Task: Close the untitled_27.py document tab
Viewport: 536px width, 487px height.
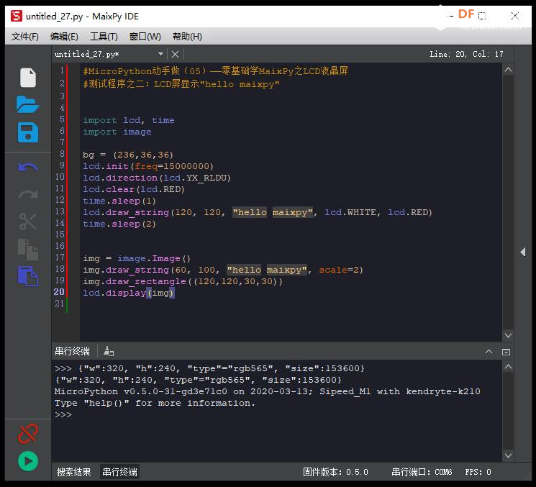Action: coord(175,54)
